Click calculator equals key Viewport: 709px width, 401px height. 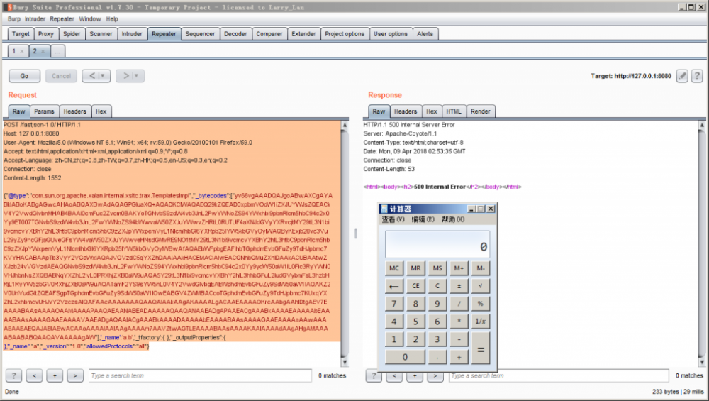480,348
